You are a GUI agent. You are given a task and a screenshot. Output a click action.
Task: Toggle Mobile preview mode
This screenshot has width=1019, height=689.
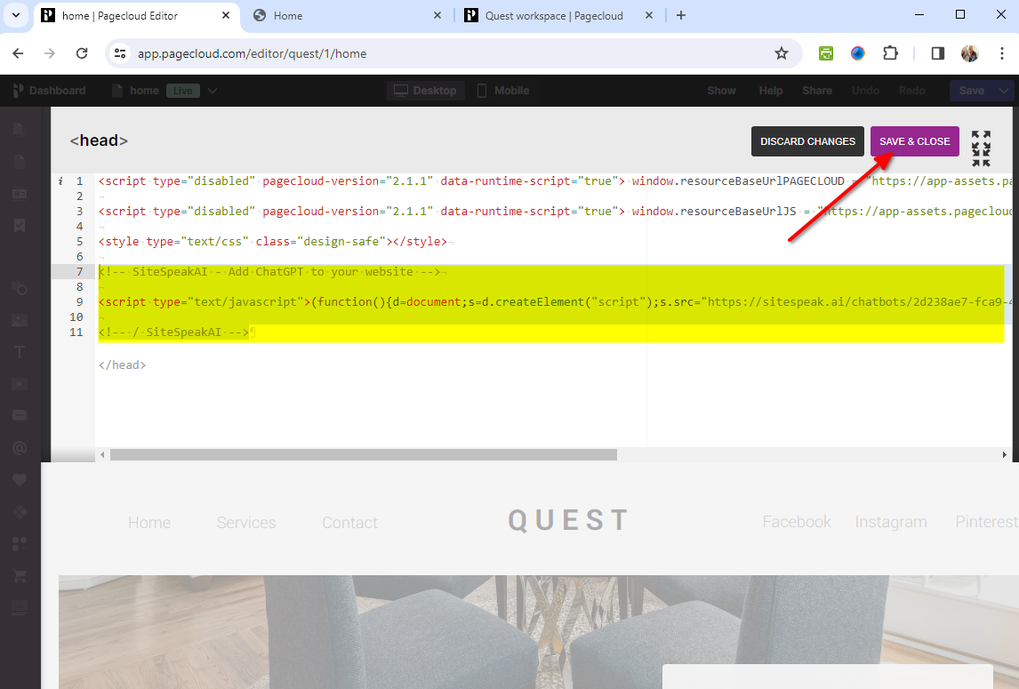(x=503, y=90)
